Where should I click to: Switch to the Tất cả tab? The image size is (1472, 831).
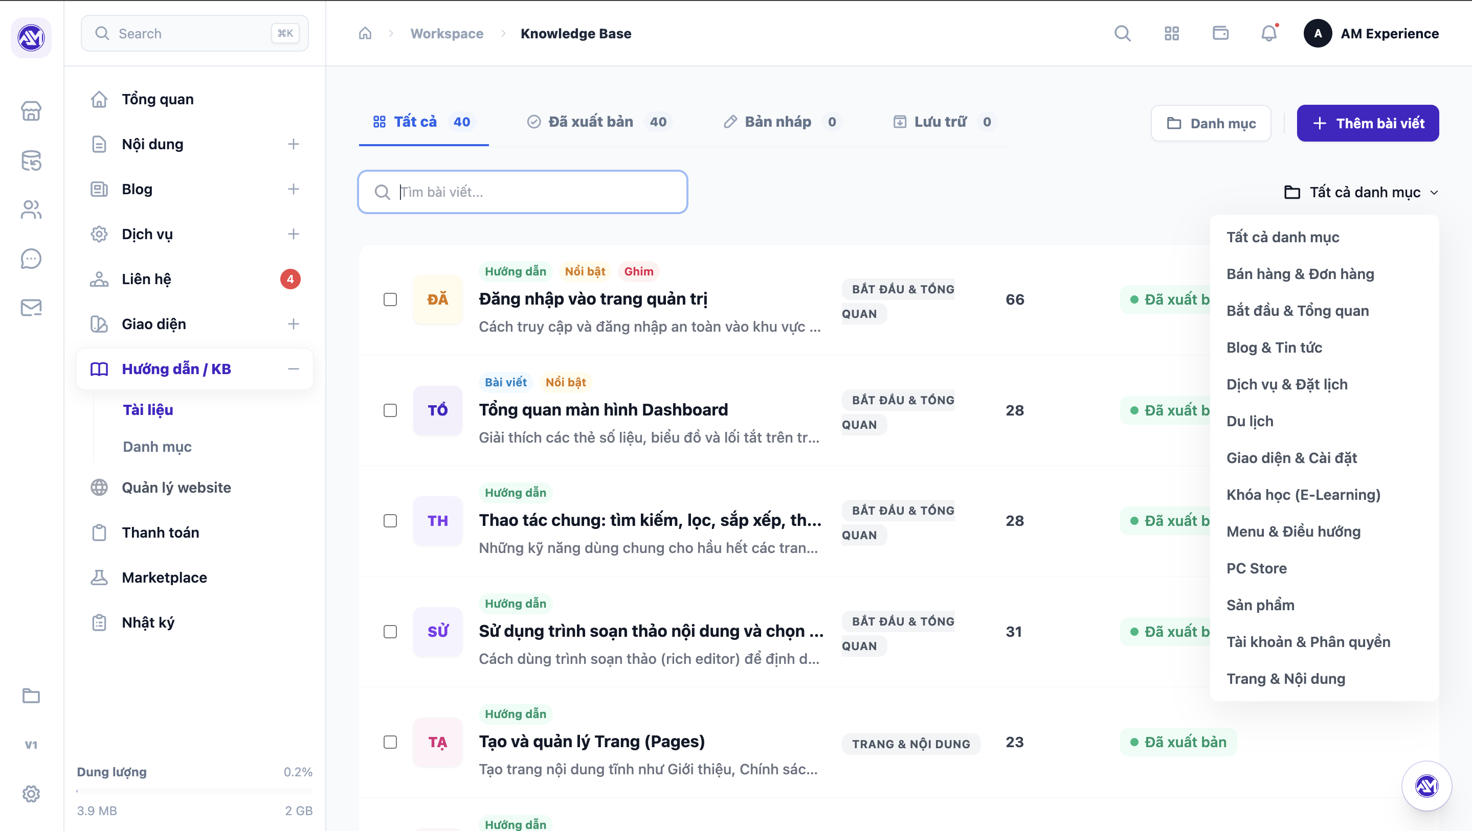click(423, 122)
